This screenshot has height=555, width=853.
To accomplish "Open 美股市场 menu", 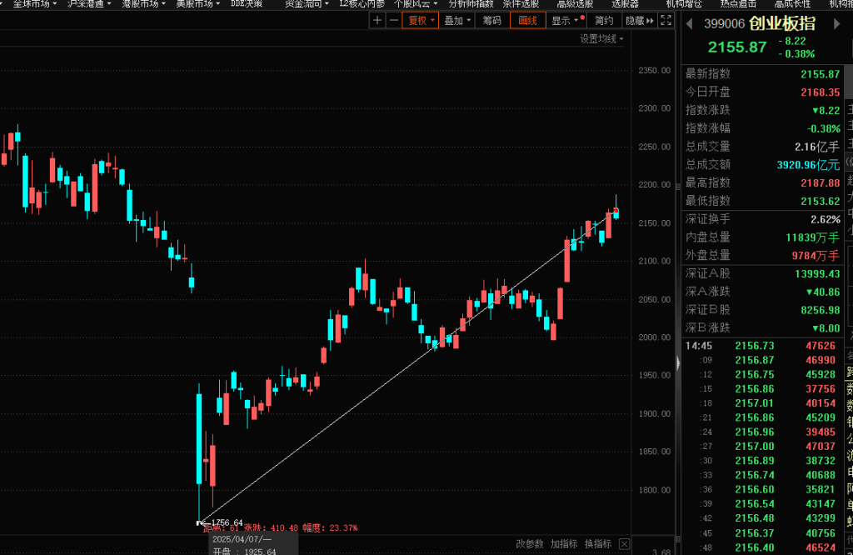I will point(197,4).
